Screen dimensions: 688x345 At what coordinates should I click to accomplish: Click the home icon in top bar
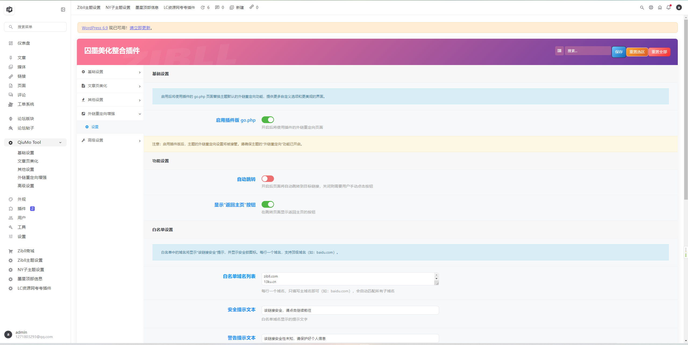[x=660, y=8]
